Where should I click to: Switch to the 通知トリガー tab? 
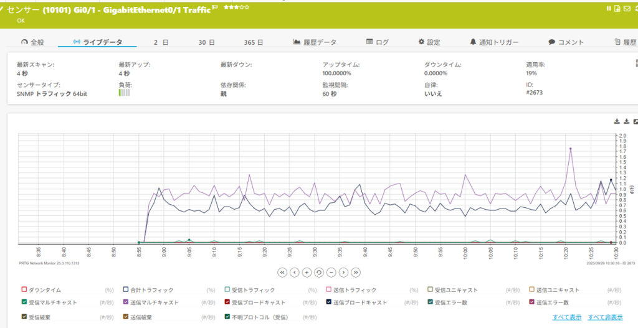494,42
